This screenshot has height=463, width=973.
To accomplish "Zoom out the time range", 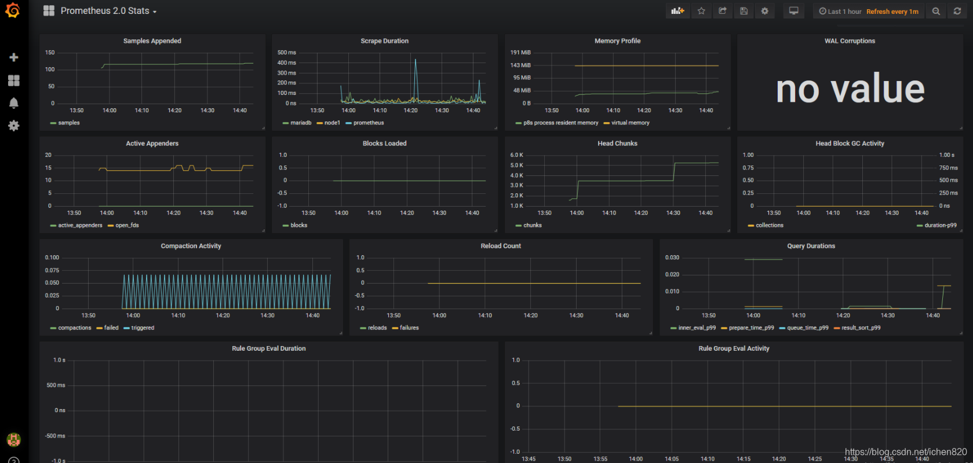I will 936,11.
